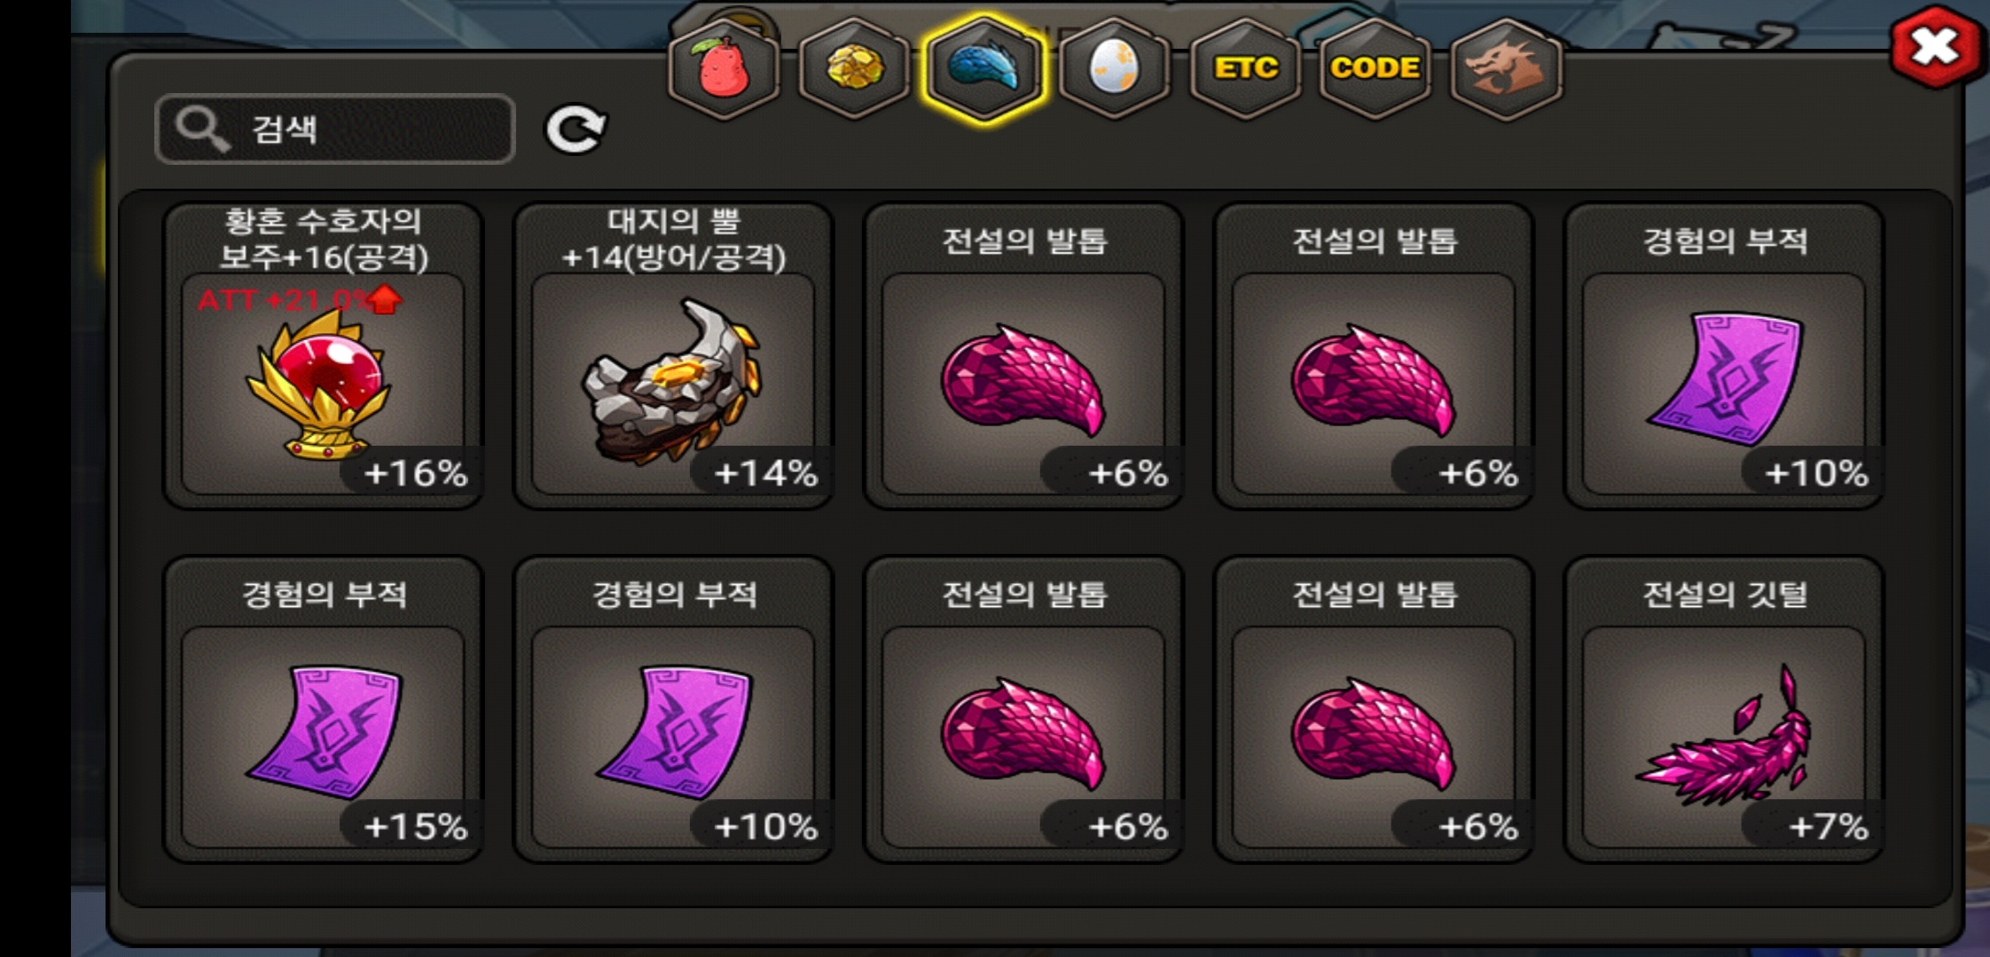Switch to the CODE tab
This screenshot has height=957, width=1990.
[1375, 68]
